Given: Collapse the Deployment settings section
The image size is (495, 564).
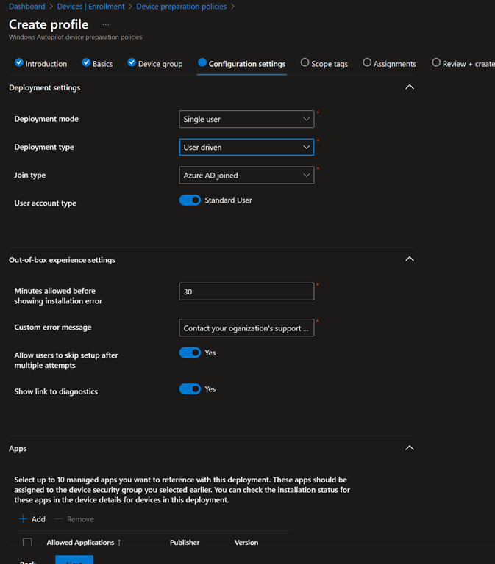Looking at the screenshot, I should (x=410, y=87).
